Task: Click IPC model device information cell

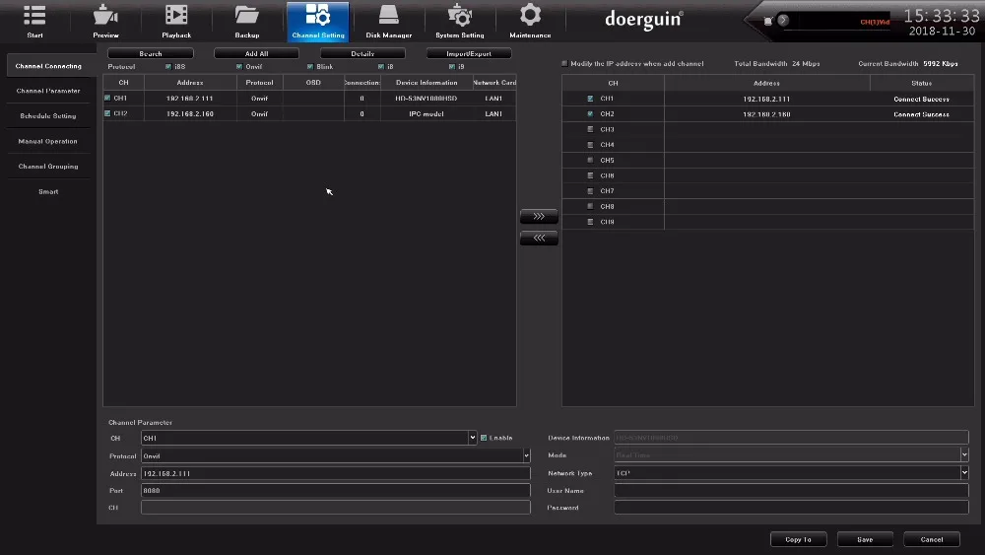Action: click(426, 113)
